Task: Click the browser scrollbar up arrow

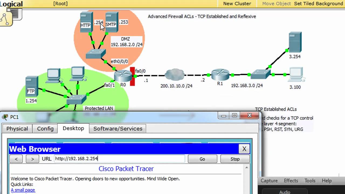Action: [x=246, y=168]
